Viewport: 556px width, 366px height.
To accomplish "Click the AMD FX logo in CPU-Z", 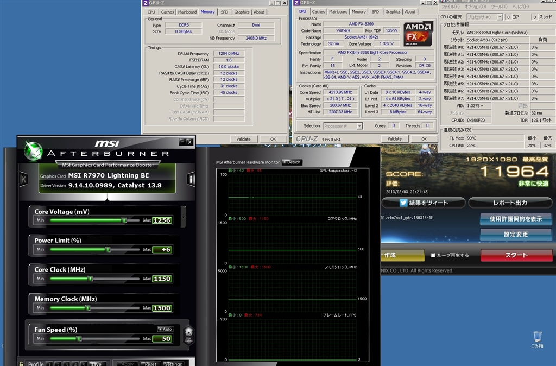I will click(418, 34).
